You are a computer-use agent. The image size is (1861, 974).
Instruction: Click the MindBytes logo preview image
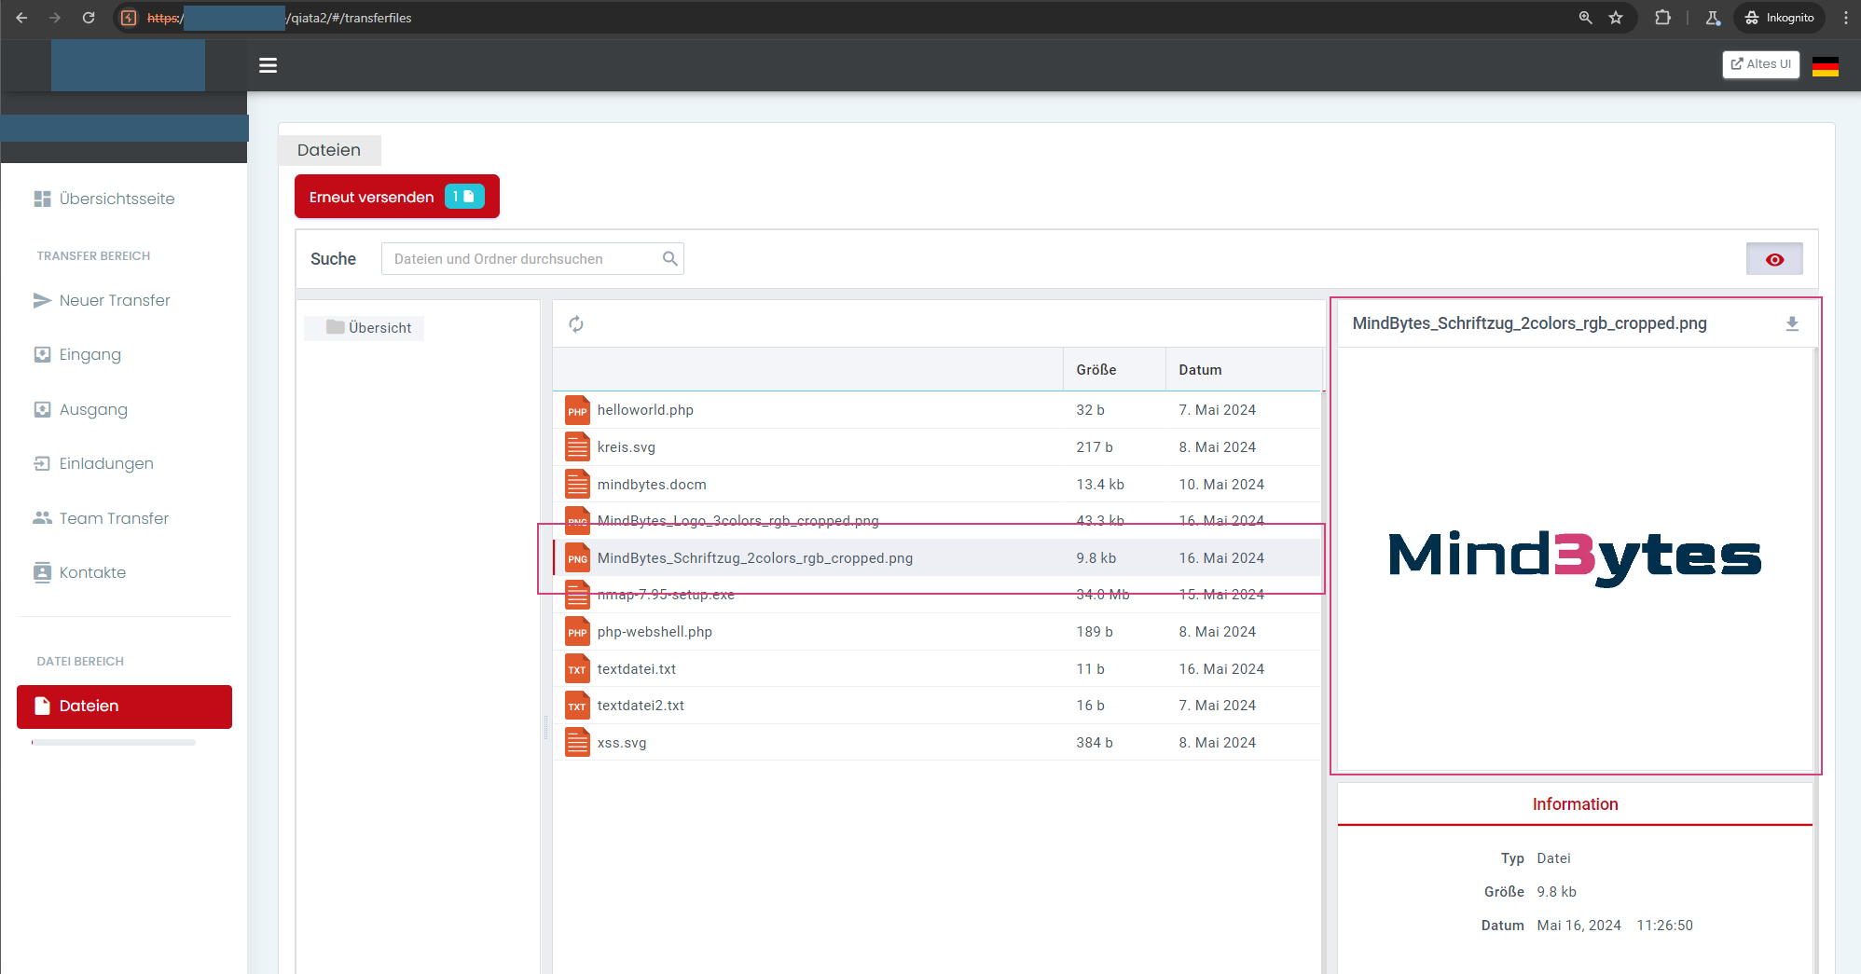1575,557
